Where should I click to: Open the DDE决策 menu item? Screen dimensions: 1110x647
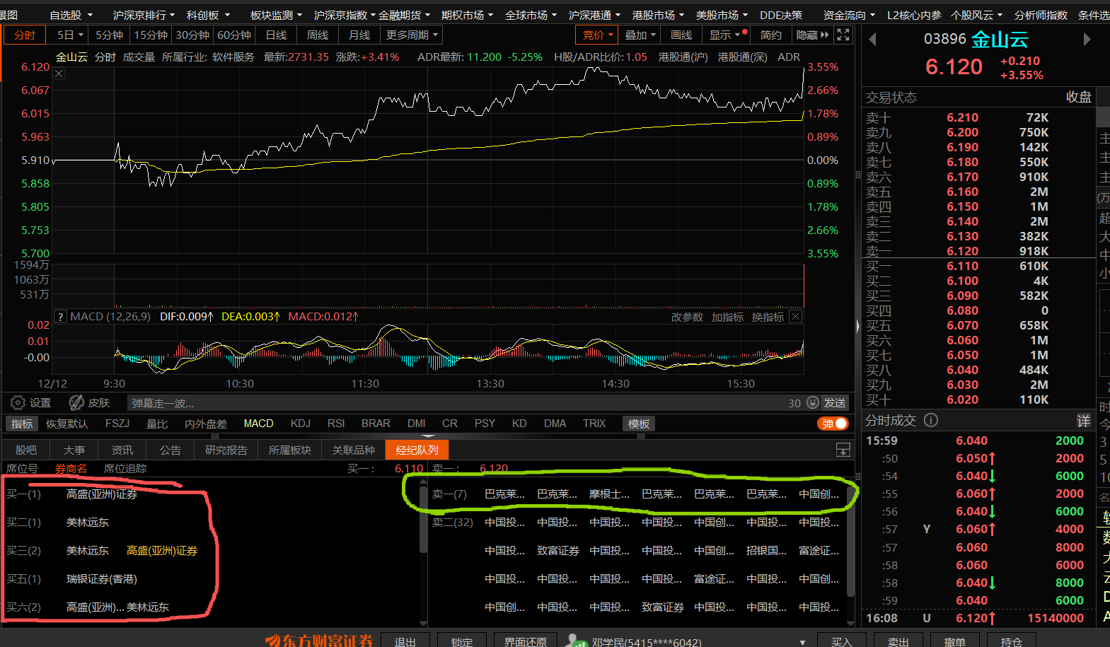781,15
